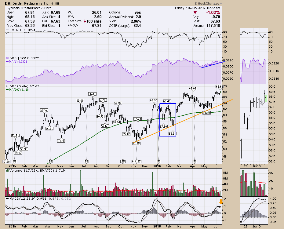This screenshot has height=229, width=284.
Task: Click the 47.58 low price label
Action: coord(6,162)
